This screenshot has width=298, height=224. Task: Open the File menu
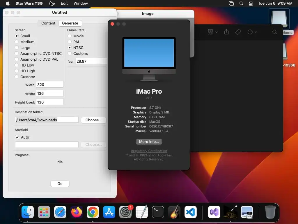tap(52, 3)
